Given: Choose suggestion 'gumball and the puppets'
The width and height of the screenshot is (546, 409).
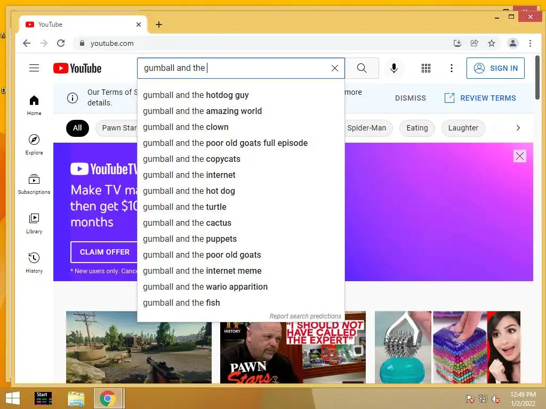Looking at the screenshot, I should tap(241, 239).
